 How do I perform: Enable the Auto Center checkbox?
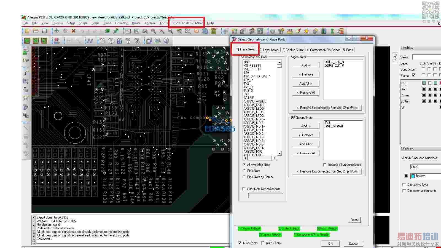coord(262,243)
